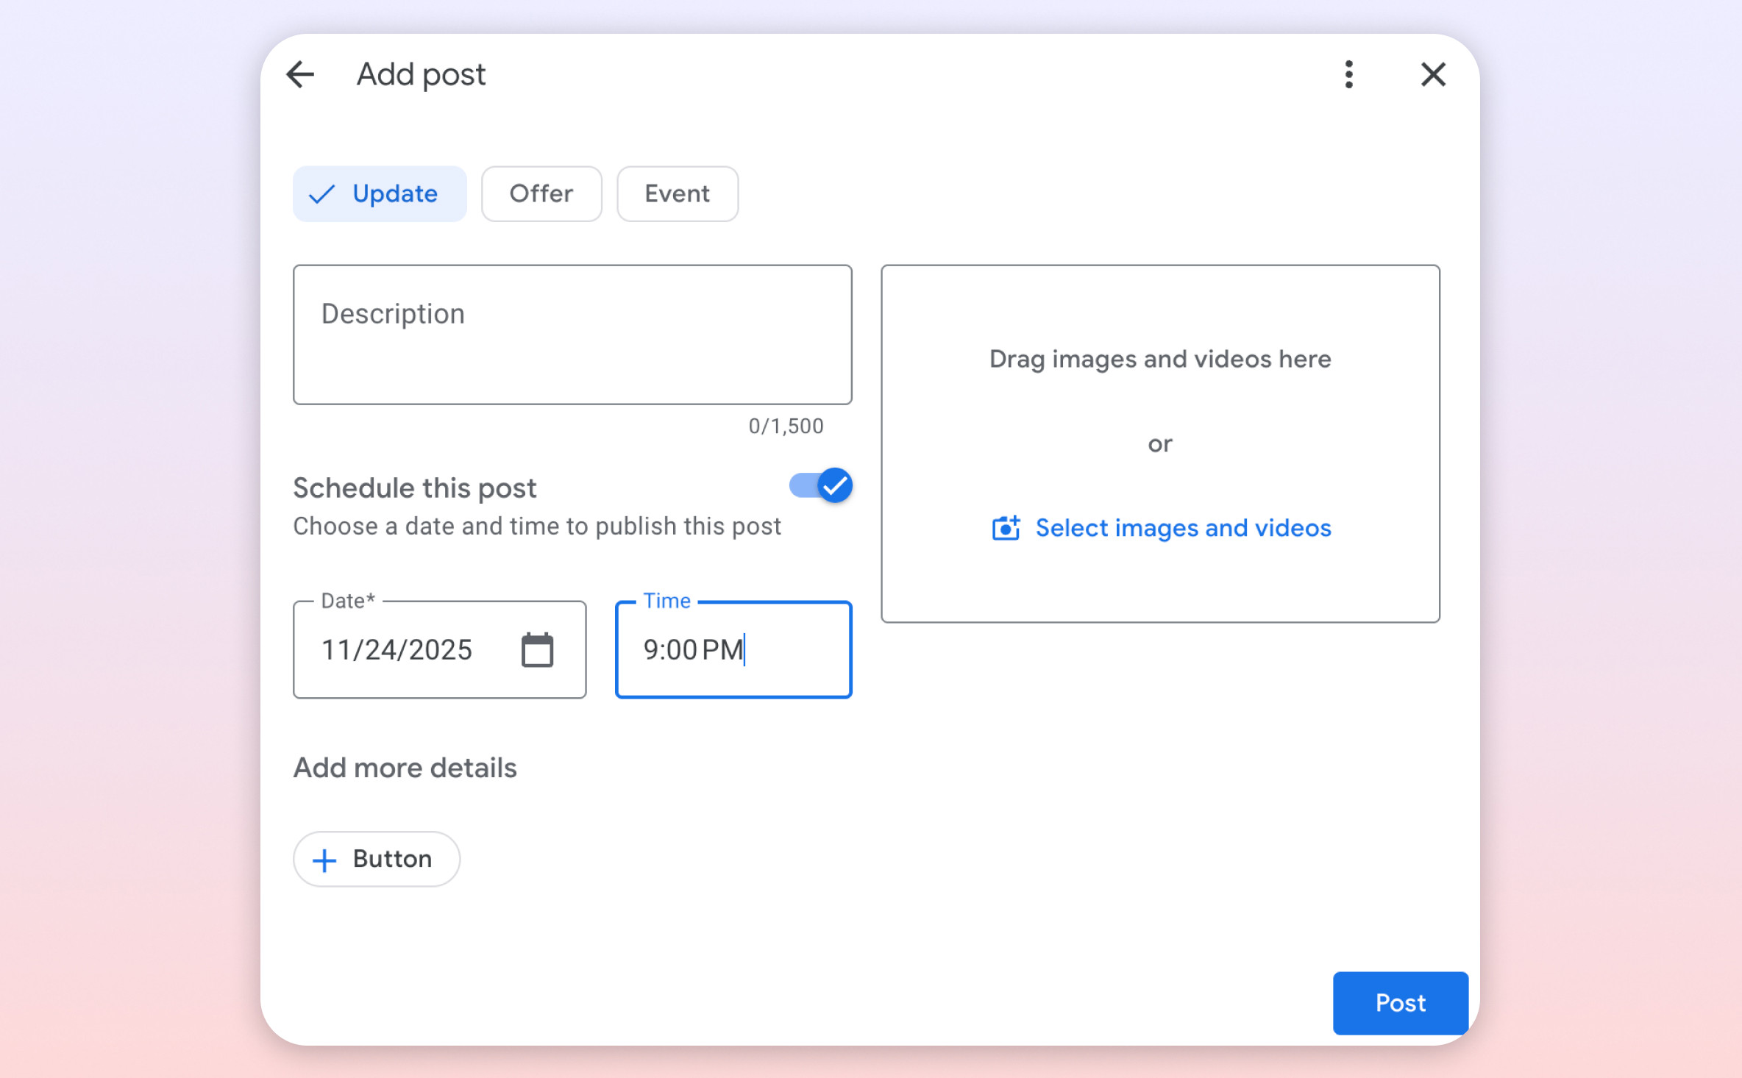Open the three-dot more options menu
Viewport: 1742px width, 1078px height.
(1348, 74)
